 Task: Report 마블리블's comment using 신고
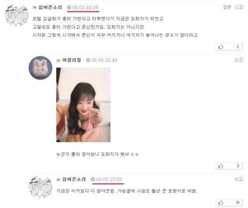click(x=238, y=60)
